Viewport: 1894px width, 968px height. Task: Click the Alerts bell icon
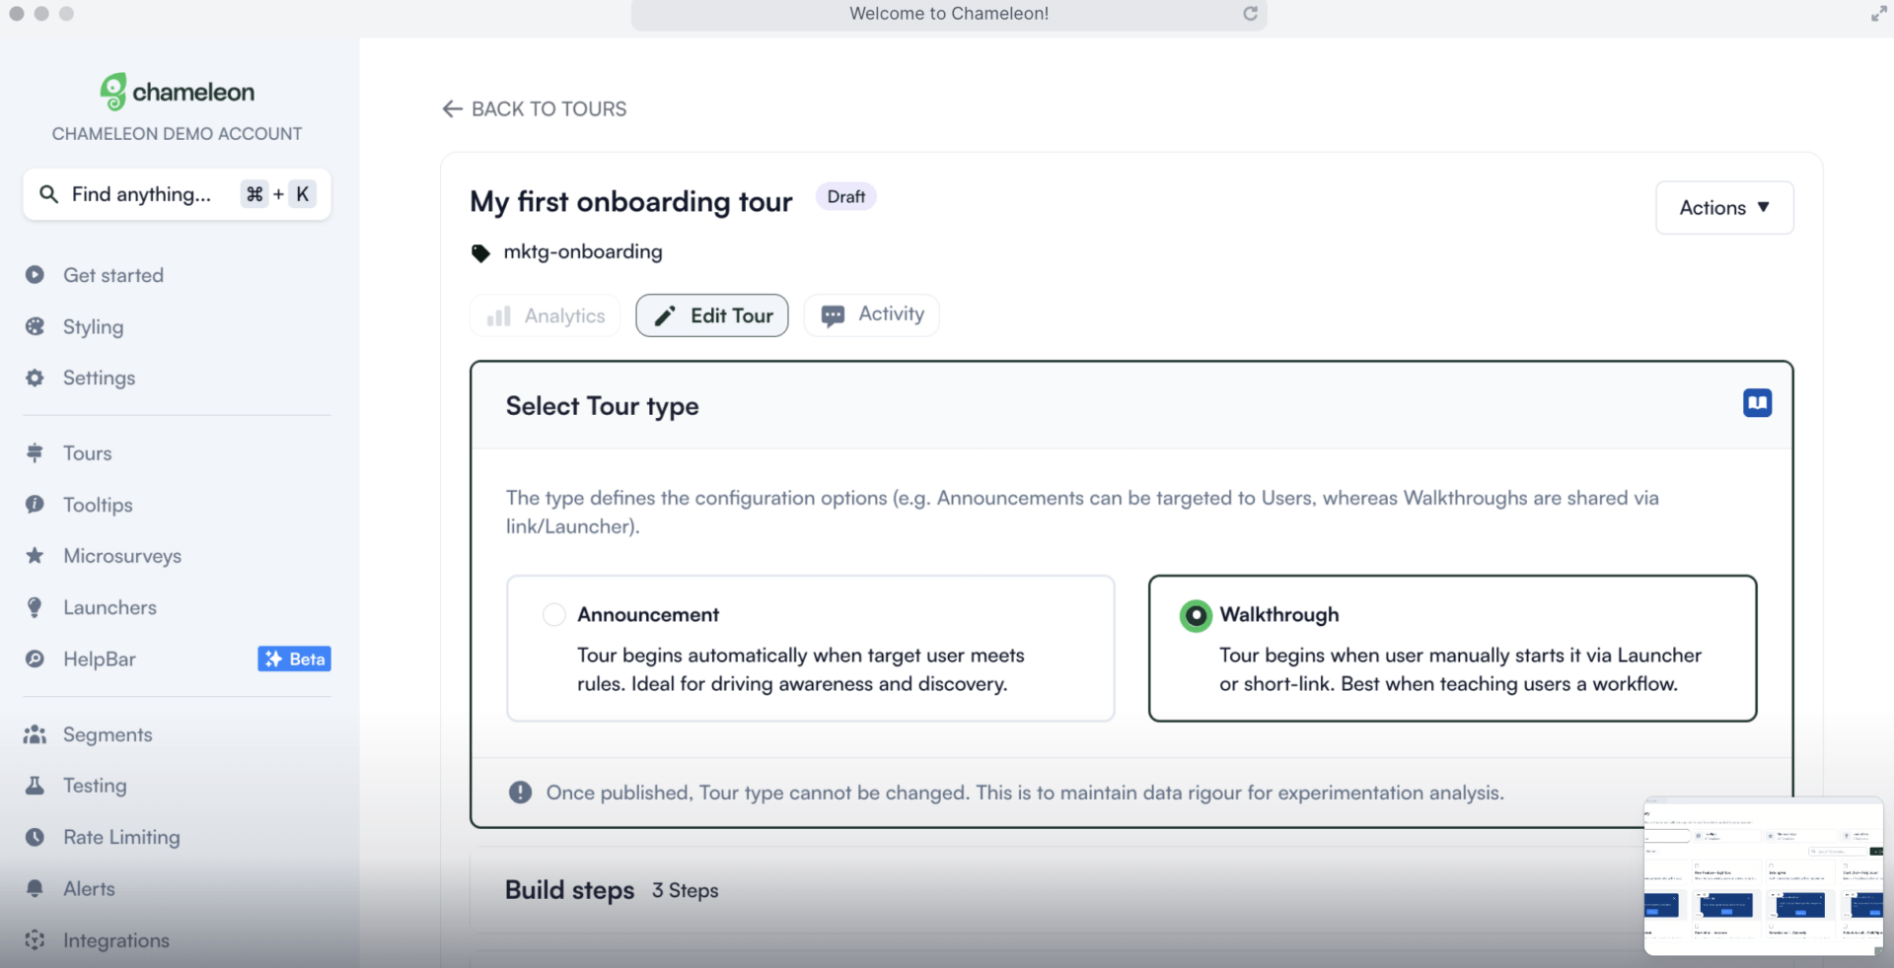click(36, 888)
